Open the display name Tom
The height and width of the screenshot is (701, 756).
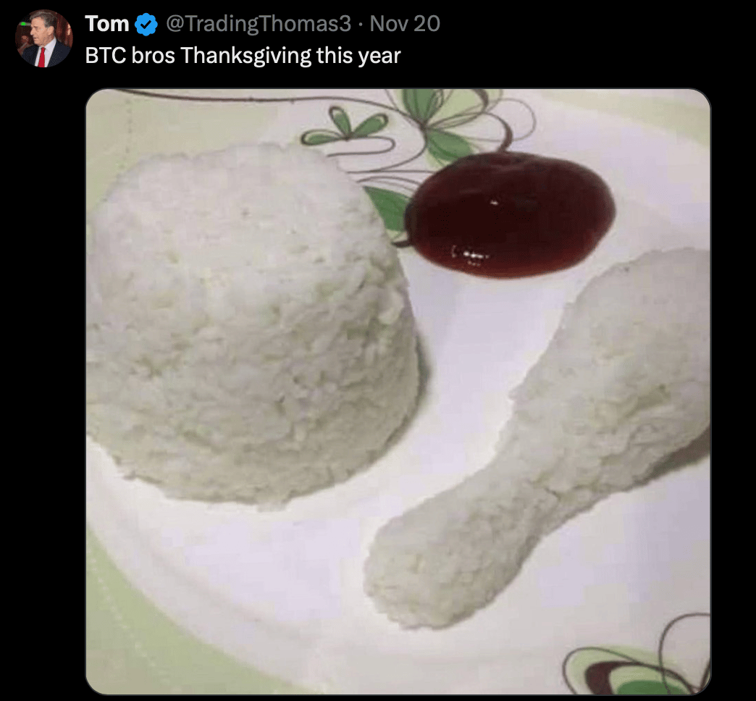click(x=107, y=24)
